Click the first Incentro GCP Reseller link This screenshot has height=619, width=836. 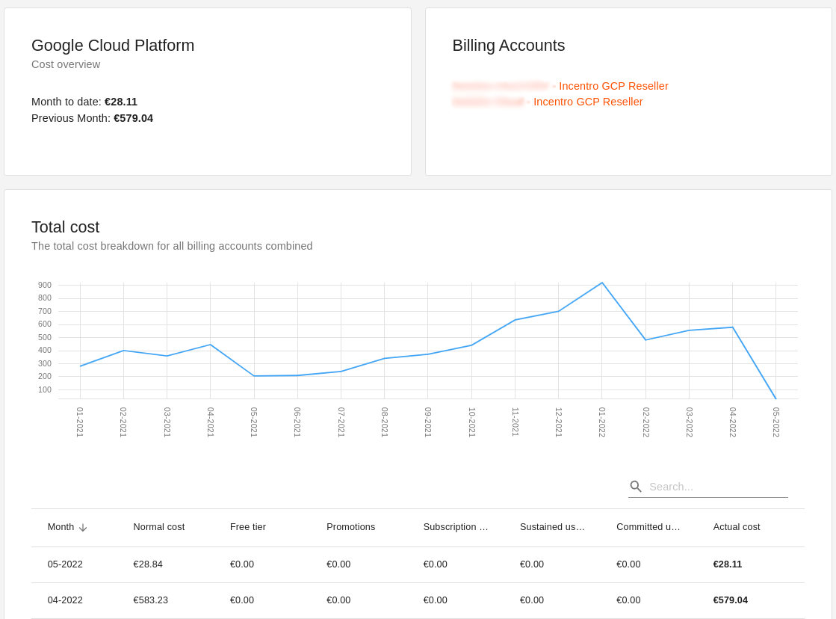pos(613,86)
